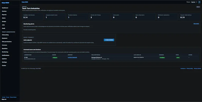
Task: Click Contact us in page footer
Action: point(183,69)
